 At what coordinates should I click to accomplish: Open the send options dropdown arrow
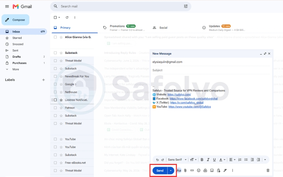point(171,171)
